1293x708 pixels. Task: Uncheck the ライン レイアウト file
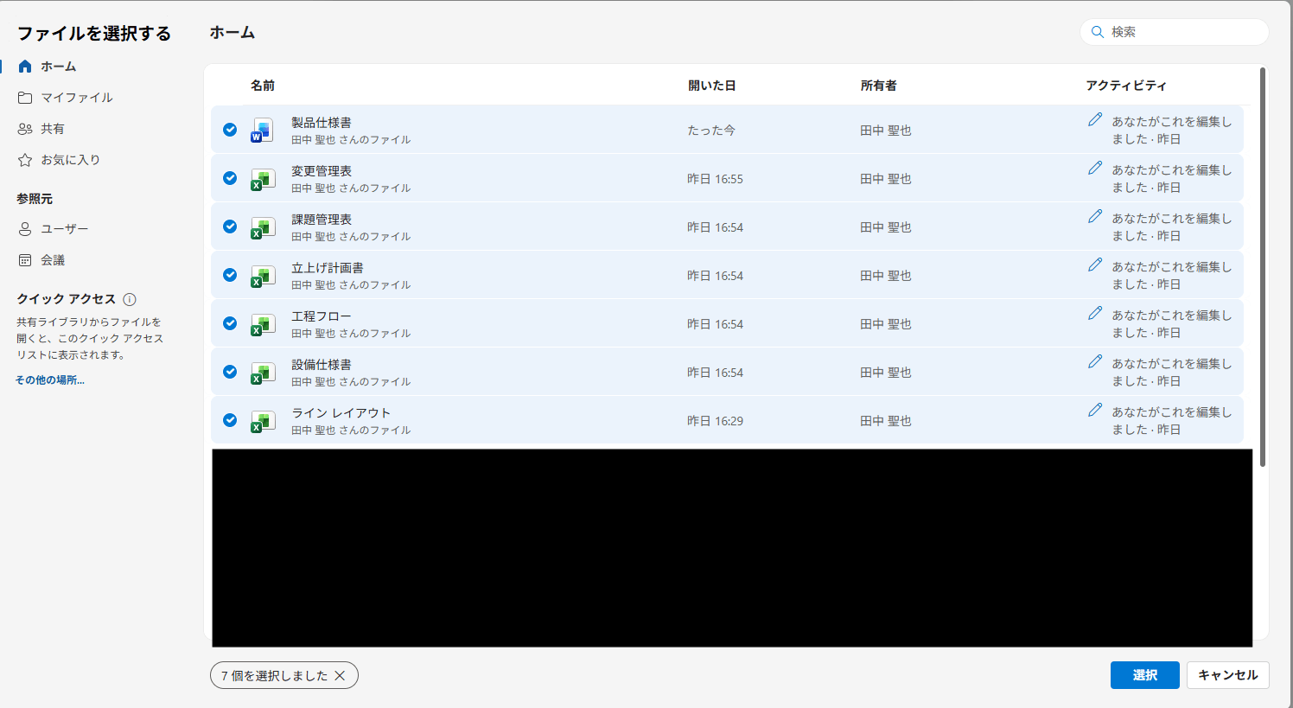pos(230,420)
